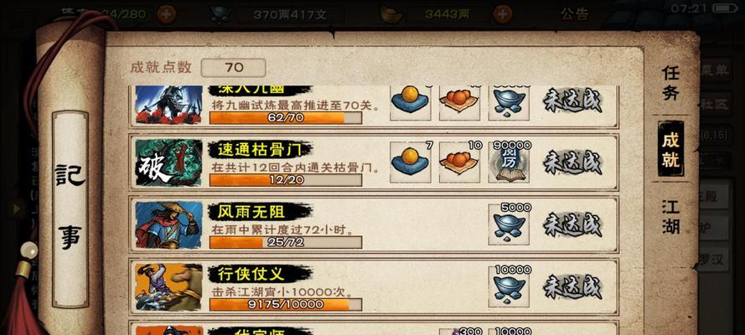Expand the left-edge arrow panel handle
This screenshot has height=335, width=745.
tap(18, 208)
